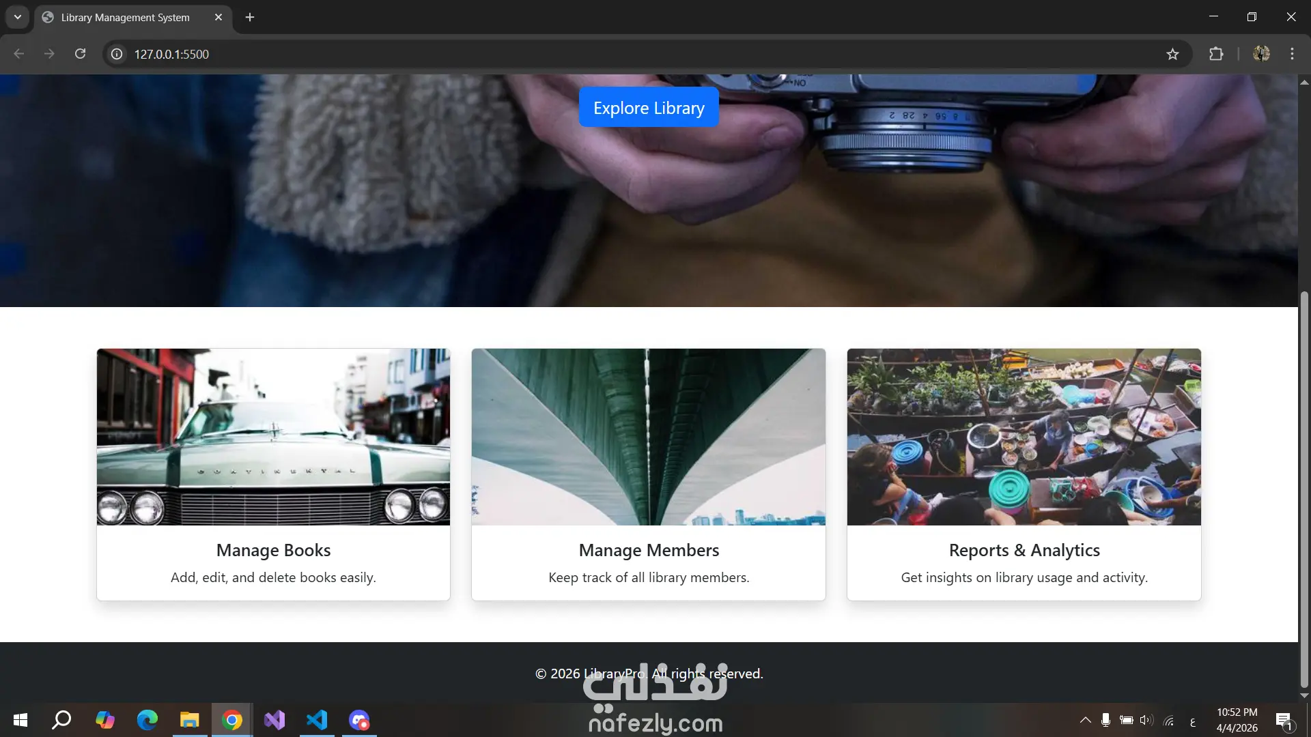Expand the tab search dropdown arrow
This screenshot has height=737, width=1311.
click(x=18, y=17)
